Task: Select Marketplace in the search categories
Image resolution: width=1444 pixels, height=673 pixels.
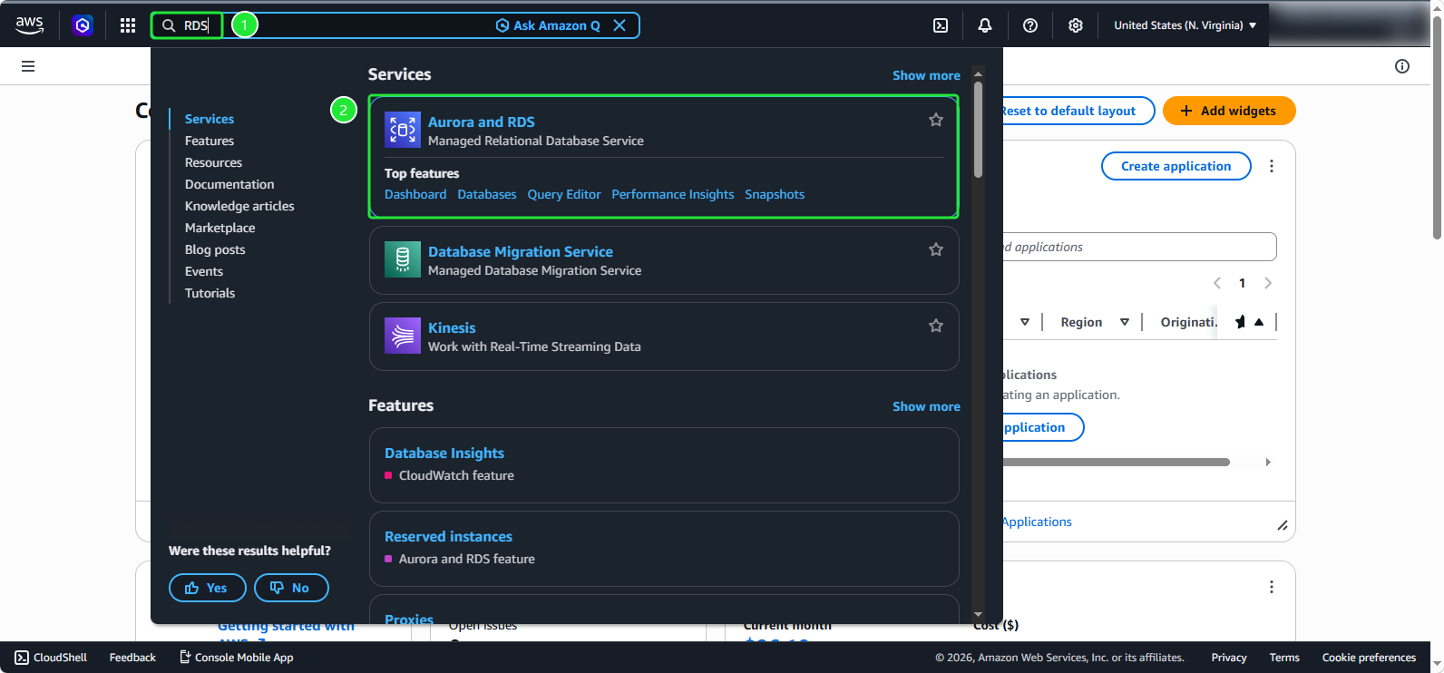Action: coord(220,228)
